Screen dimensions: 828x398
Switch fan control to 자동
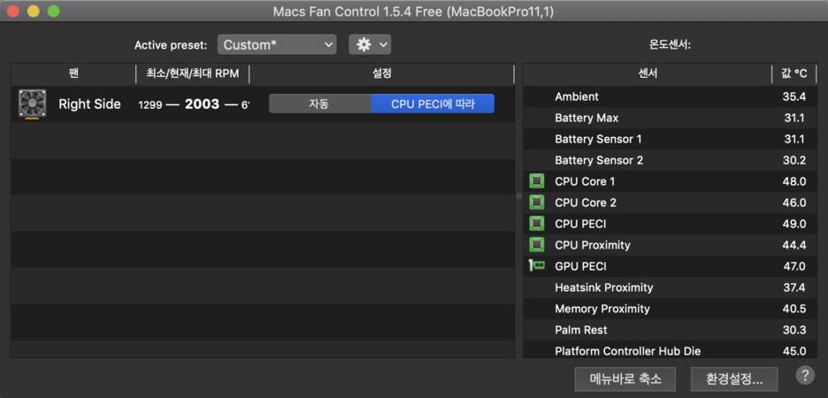coord(319,104)
